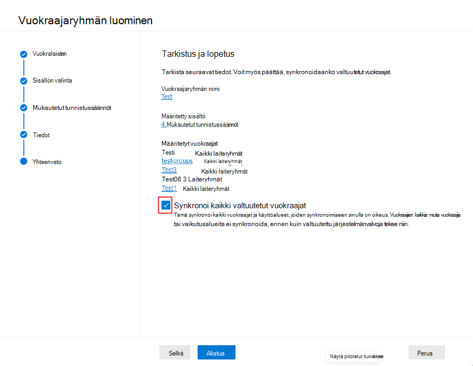Open the Test tenant group name link

click(167, 97)
